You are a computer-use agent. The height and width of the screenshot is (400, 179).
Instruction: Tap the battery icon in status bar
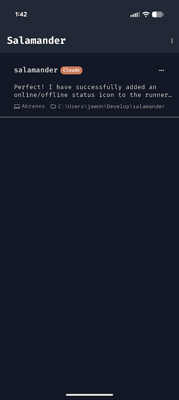(158, 15)
